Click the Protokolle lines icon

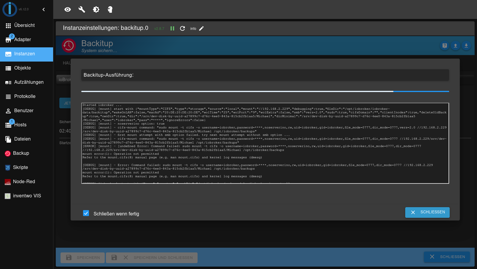(8, 97)
